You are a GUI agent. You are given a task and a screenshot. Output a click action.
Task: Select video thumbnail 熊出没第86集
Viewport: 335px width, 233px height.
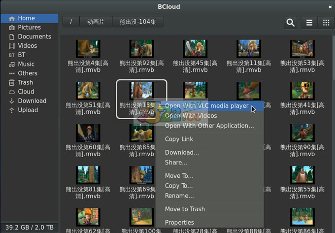coord(302,217)
